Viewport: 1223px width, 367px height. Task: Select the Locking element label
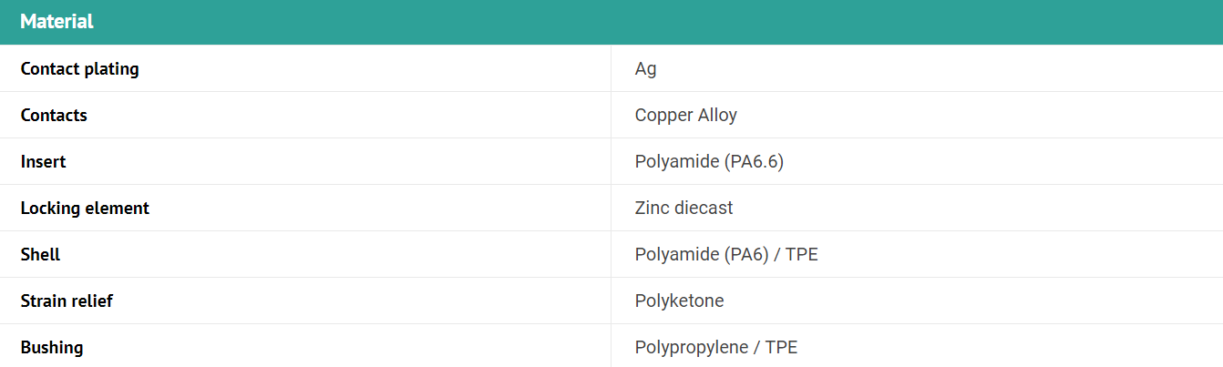click(x=85, y=208)
